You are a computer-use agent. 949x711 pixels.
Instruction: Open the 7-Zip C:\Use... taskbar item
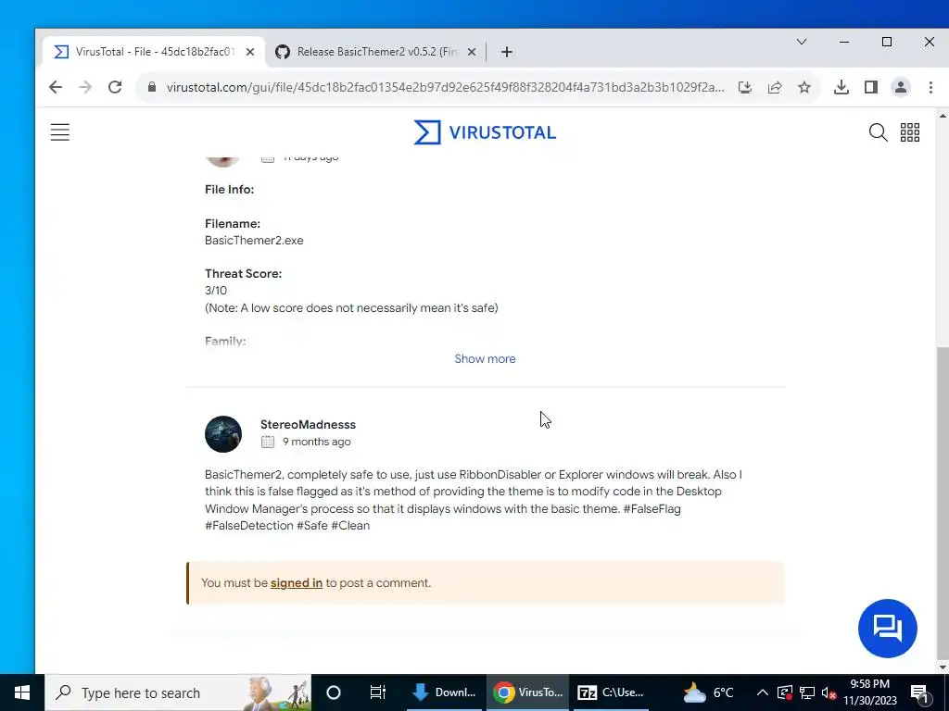click(x=611, y=692)
